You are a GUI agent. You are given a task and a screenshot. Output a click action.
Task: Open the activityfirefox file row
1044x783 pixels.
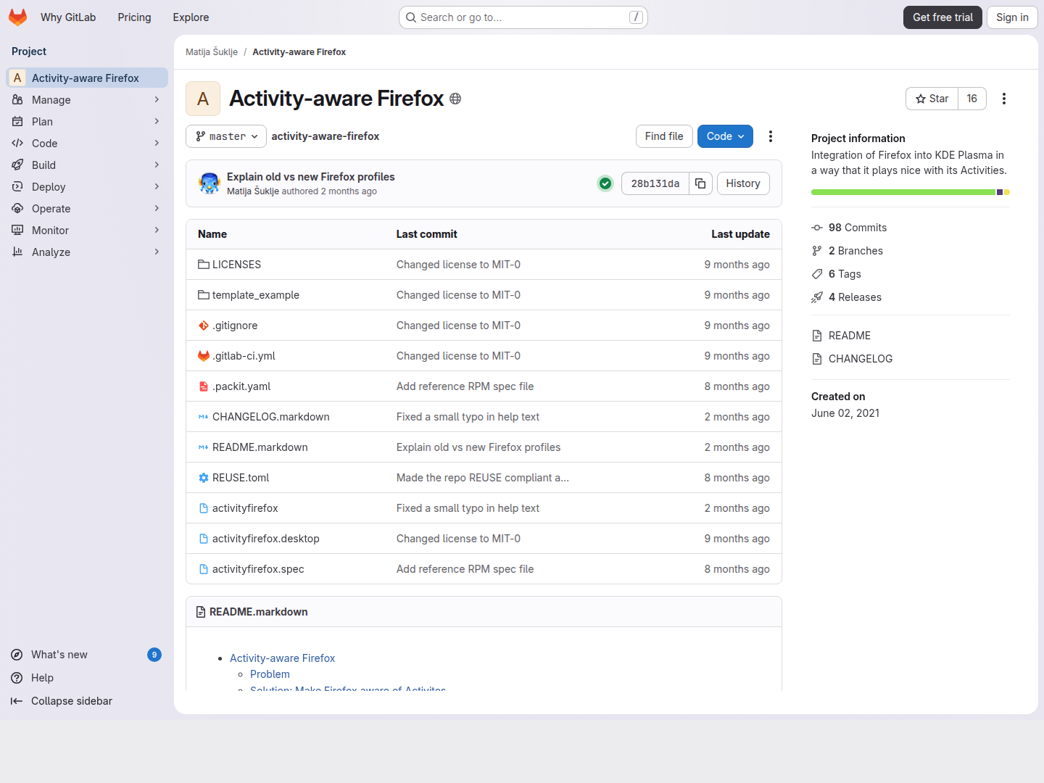coord(484,508)
